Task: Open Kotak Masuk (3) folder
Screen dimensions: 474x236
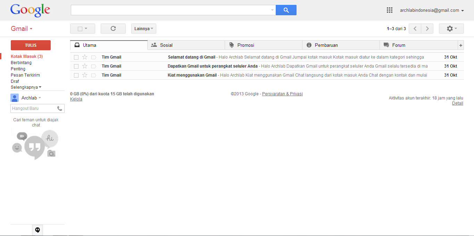Action: [27, 56]
